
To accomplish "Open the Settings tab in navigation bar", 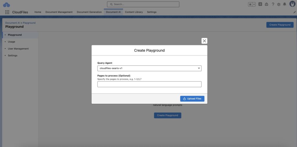I will 152,12.
